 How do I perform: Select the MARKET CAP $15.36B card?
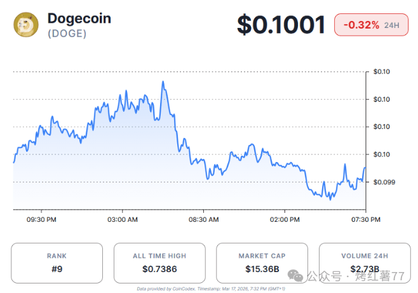[x=262, y=262]
